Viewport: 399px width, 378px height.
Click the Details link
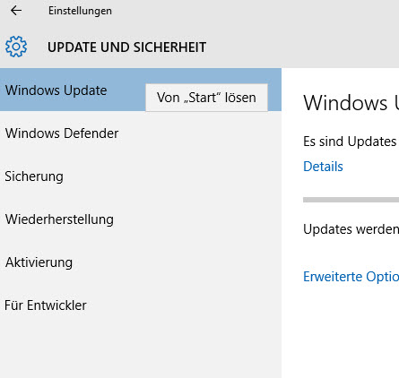coord(323,167)
